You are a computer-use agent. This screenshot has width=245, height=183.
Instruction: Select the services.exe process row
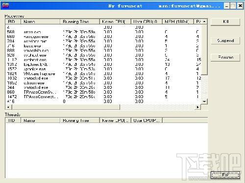(103, 41)
